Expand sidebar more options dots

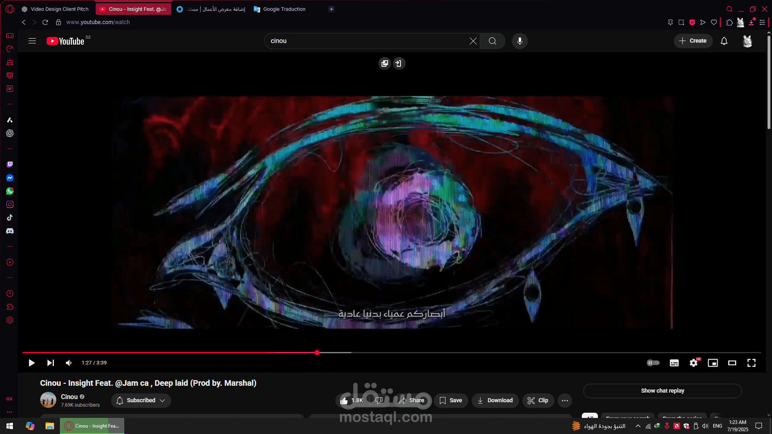tap(10, 412)
